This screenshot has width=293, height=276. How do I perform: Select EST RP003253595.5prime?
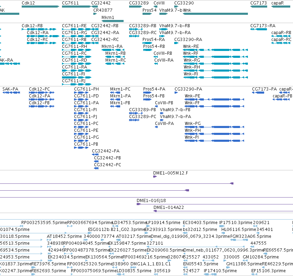(x=44, y=222)
